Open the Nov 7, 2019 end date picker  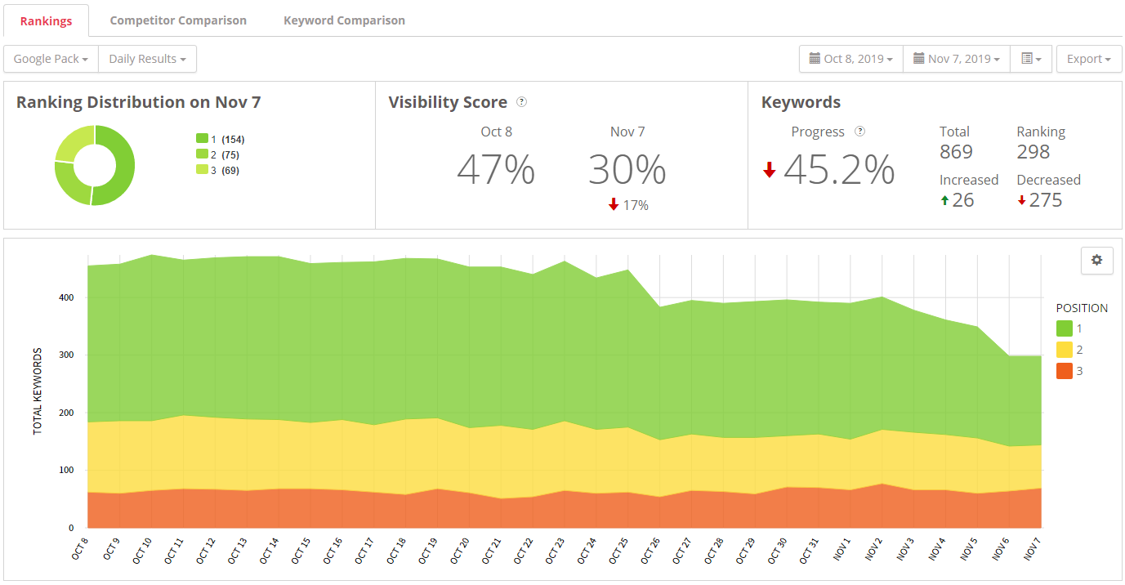tap(956, 59)
